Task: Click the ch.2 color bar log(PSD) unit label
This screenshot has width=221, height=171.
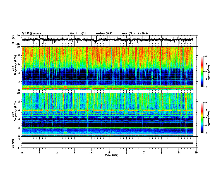Action: (209, 119)
